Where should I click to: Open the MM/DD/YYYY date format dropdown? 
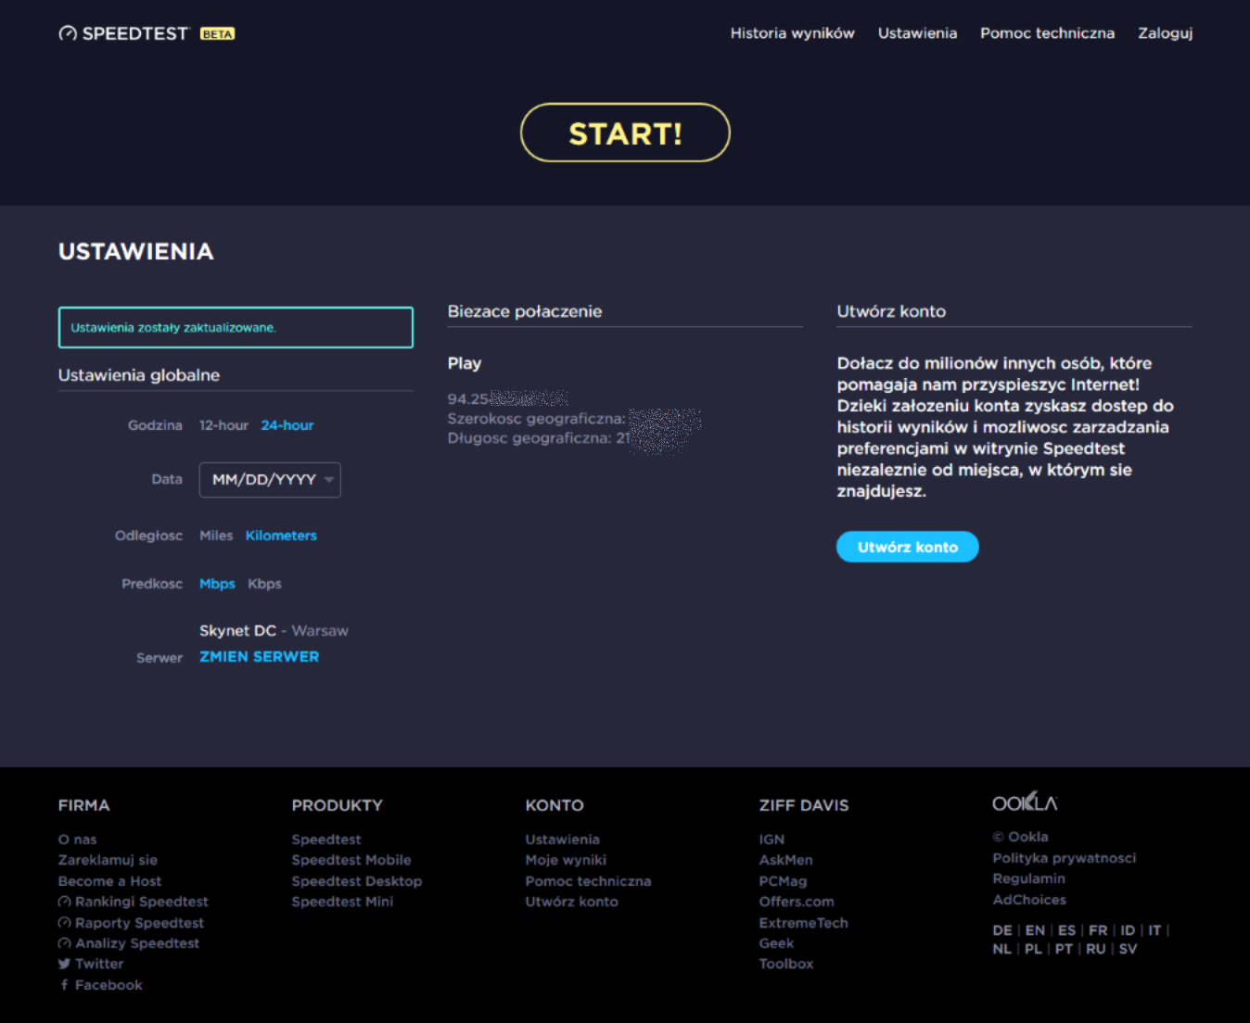[x=270, y=480]
